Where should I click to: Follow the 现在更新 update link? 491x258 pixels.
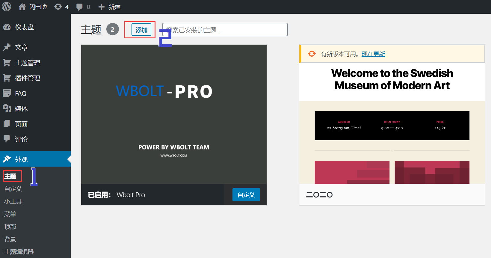pyautogui.click(x=373, y=54)
